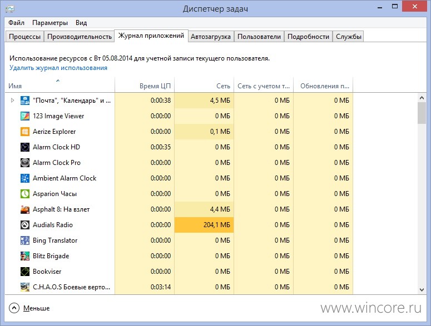
Task: Click the 4,5 МБ network cell
Action: pyautogui.click(x=204, y=101)
